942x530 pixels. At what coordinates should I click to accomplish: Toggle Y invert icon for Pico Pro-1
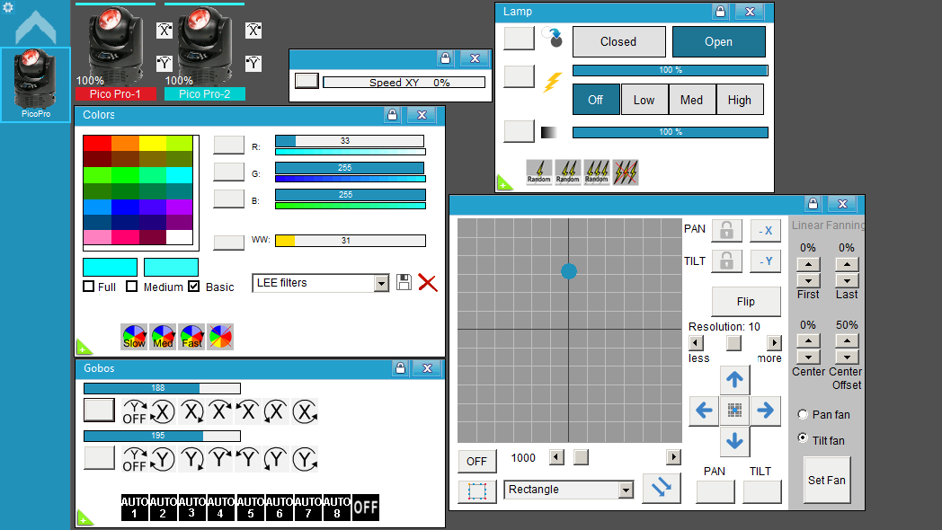164,63
